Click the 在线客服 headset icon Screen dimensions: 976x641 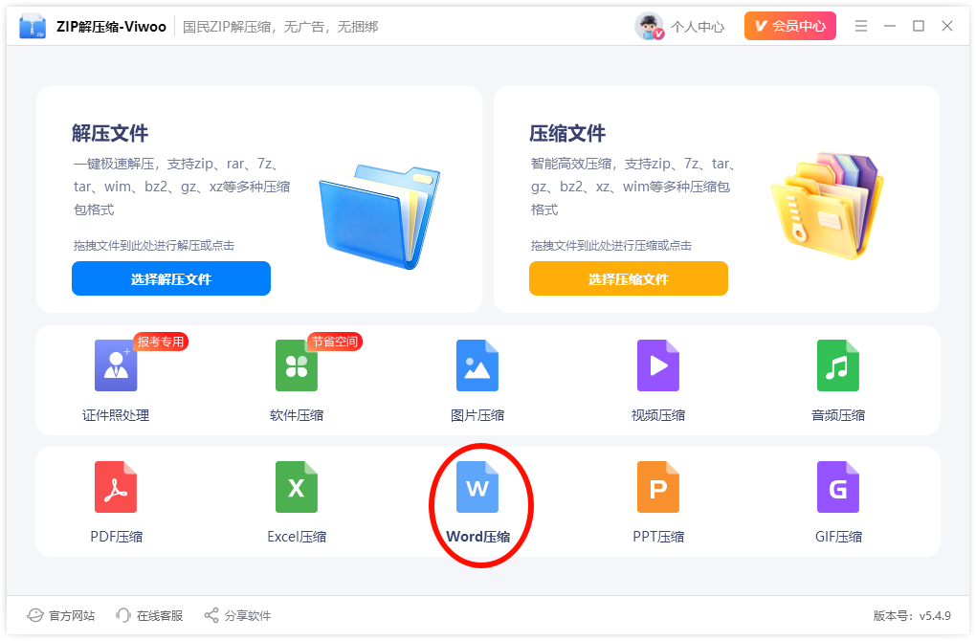122,615
